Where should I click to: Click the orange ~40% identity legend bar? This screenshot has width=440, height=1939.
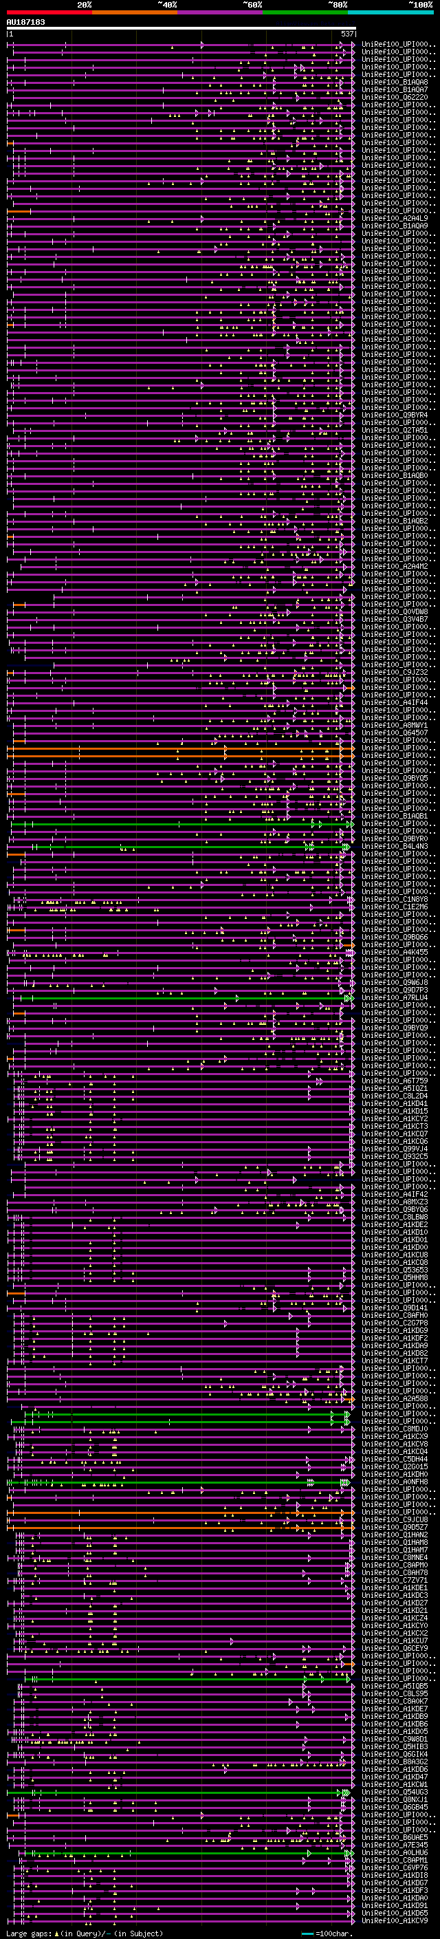135,12
